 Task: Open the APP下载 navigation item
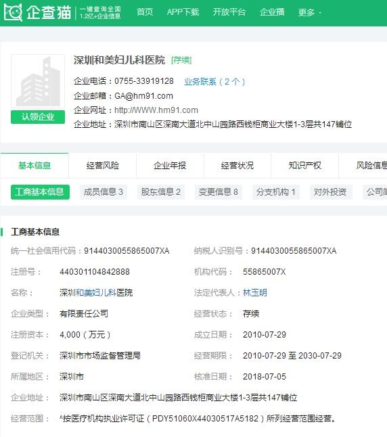point(183,12)
